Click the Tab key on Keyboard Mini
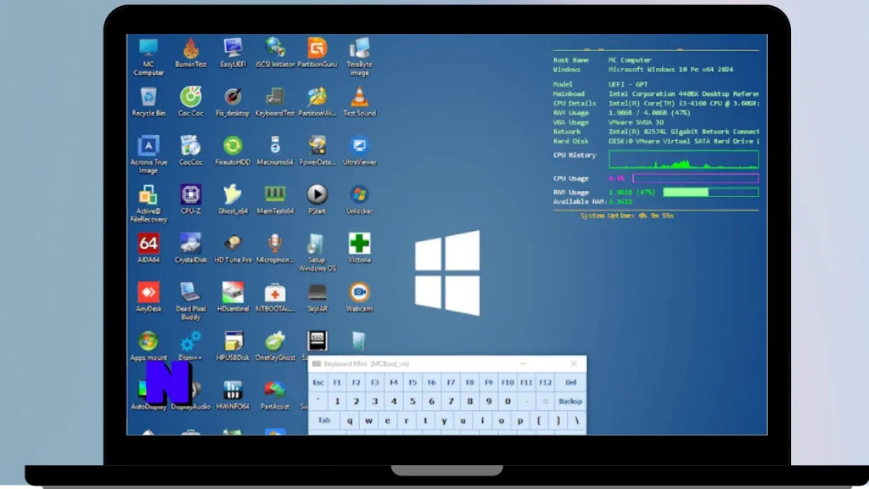This screenshot has height=489, width=869. click(x=324, y=420)
